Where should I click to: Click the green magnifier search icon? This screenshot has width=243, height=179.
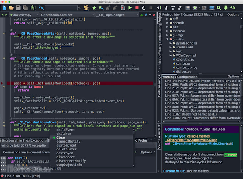(219, 7)
